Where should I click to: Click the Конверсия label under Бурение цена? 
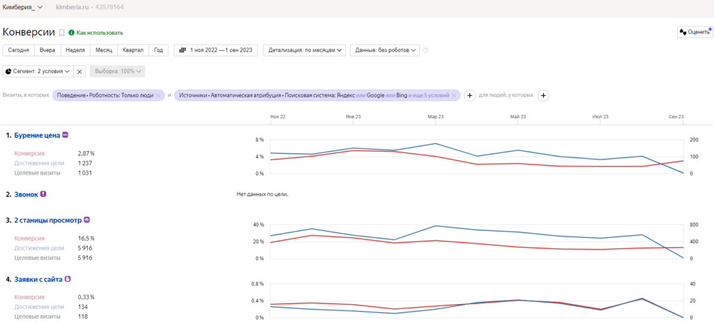[x=29, y=154]
